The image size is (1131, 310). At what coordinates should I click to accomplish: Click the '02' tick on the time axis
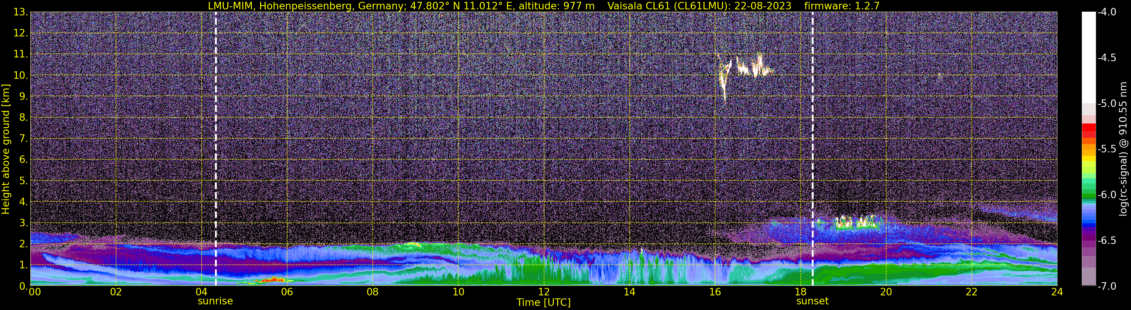pyautogui.click(x=116, y=292)
